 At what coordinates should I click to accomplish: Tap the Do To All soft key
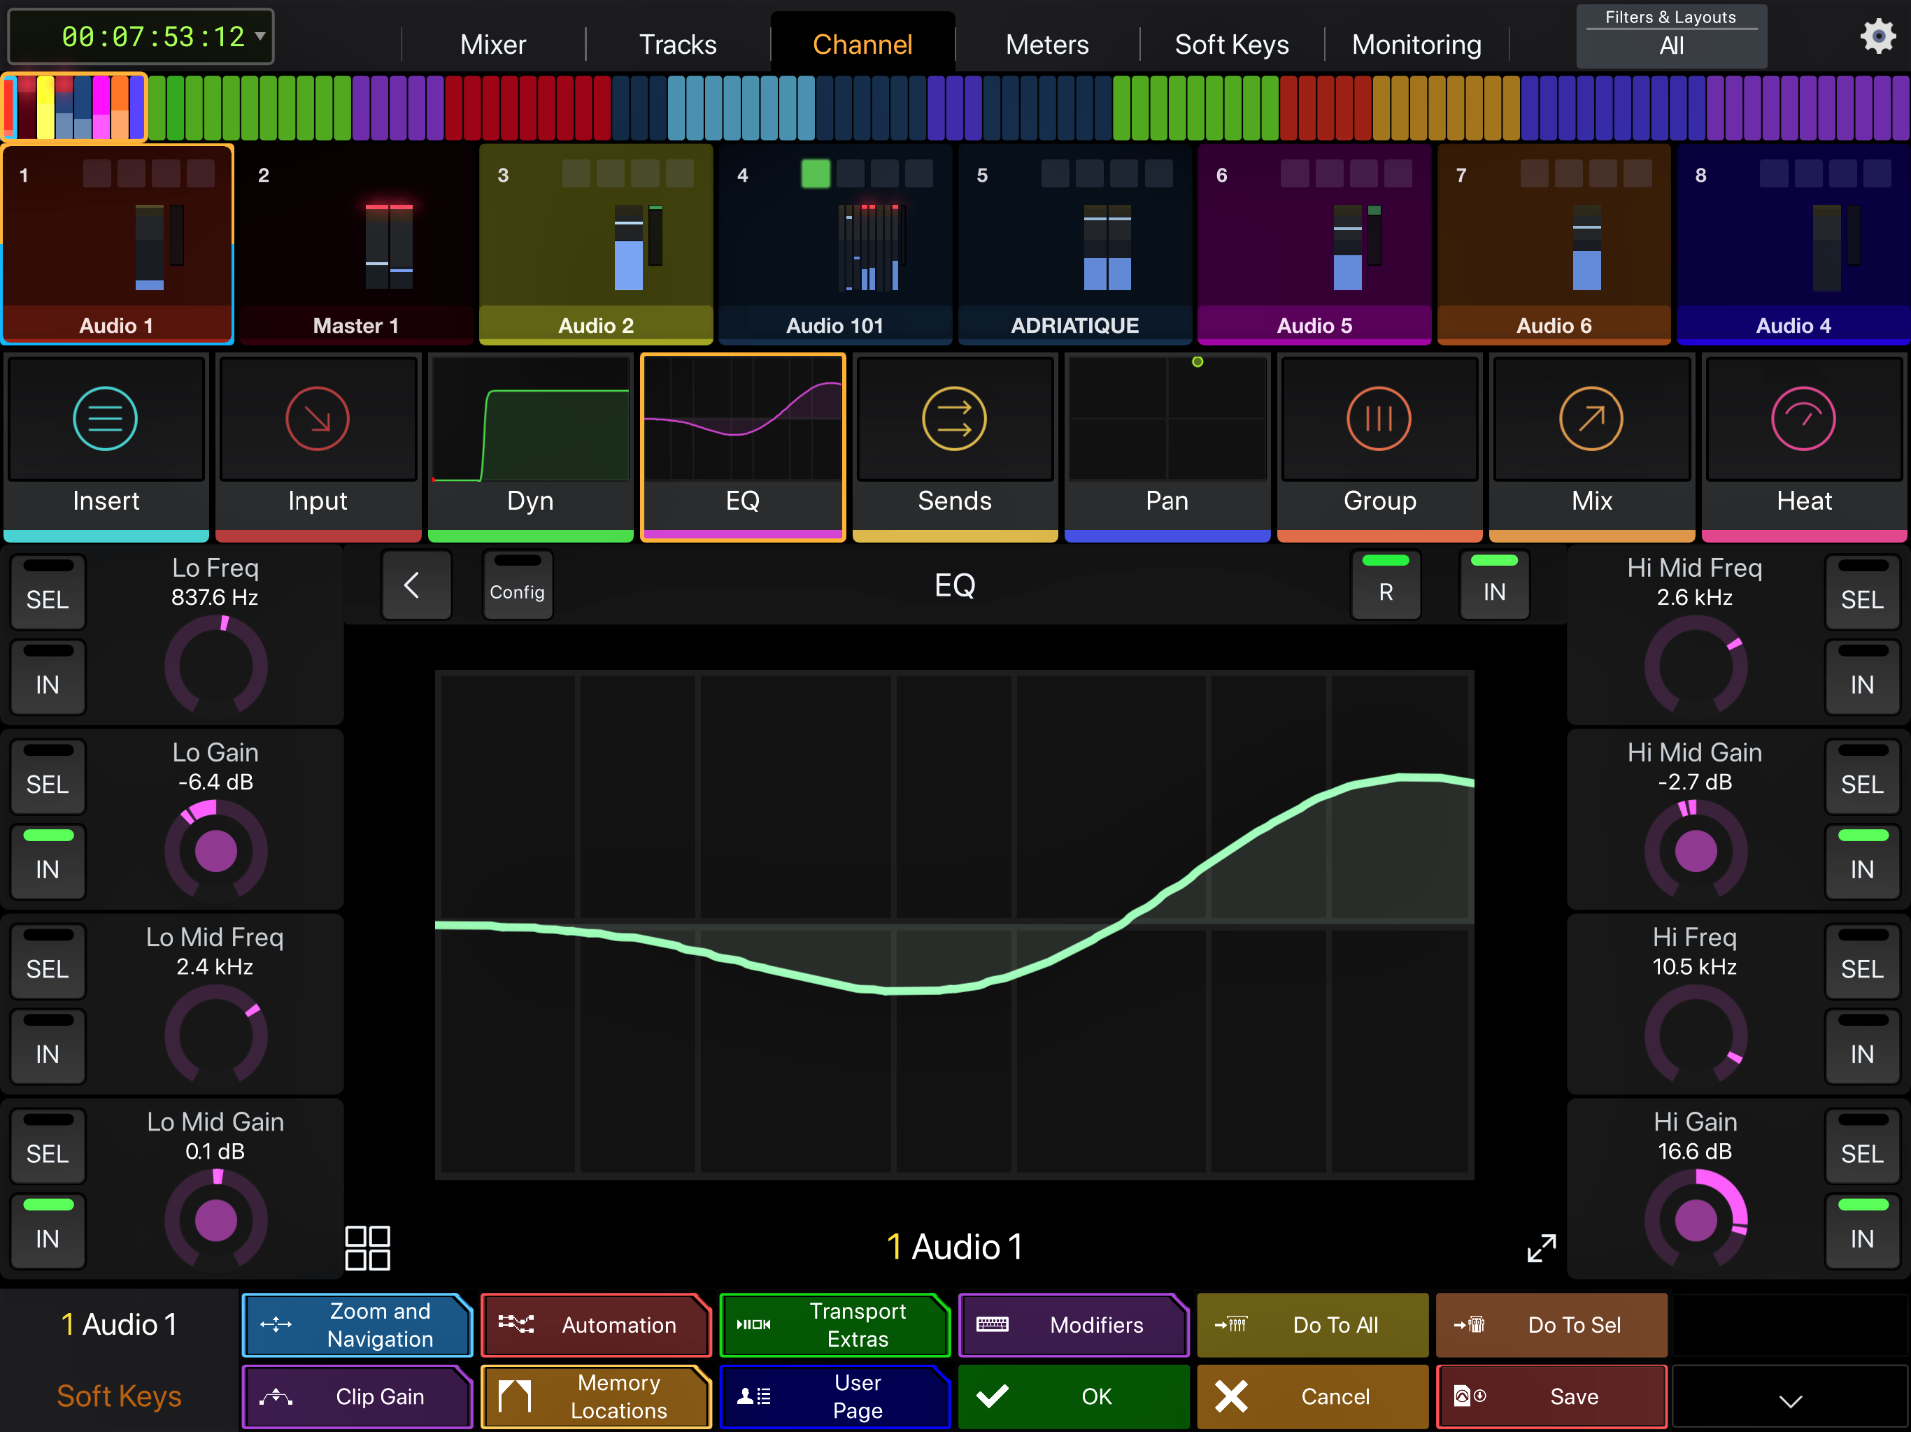(1312, 1325)
